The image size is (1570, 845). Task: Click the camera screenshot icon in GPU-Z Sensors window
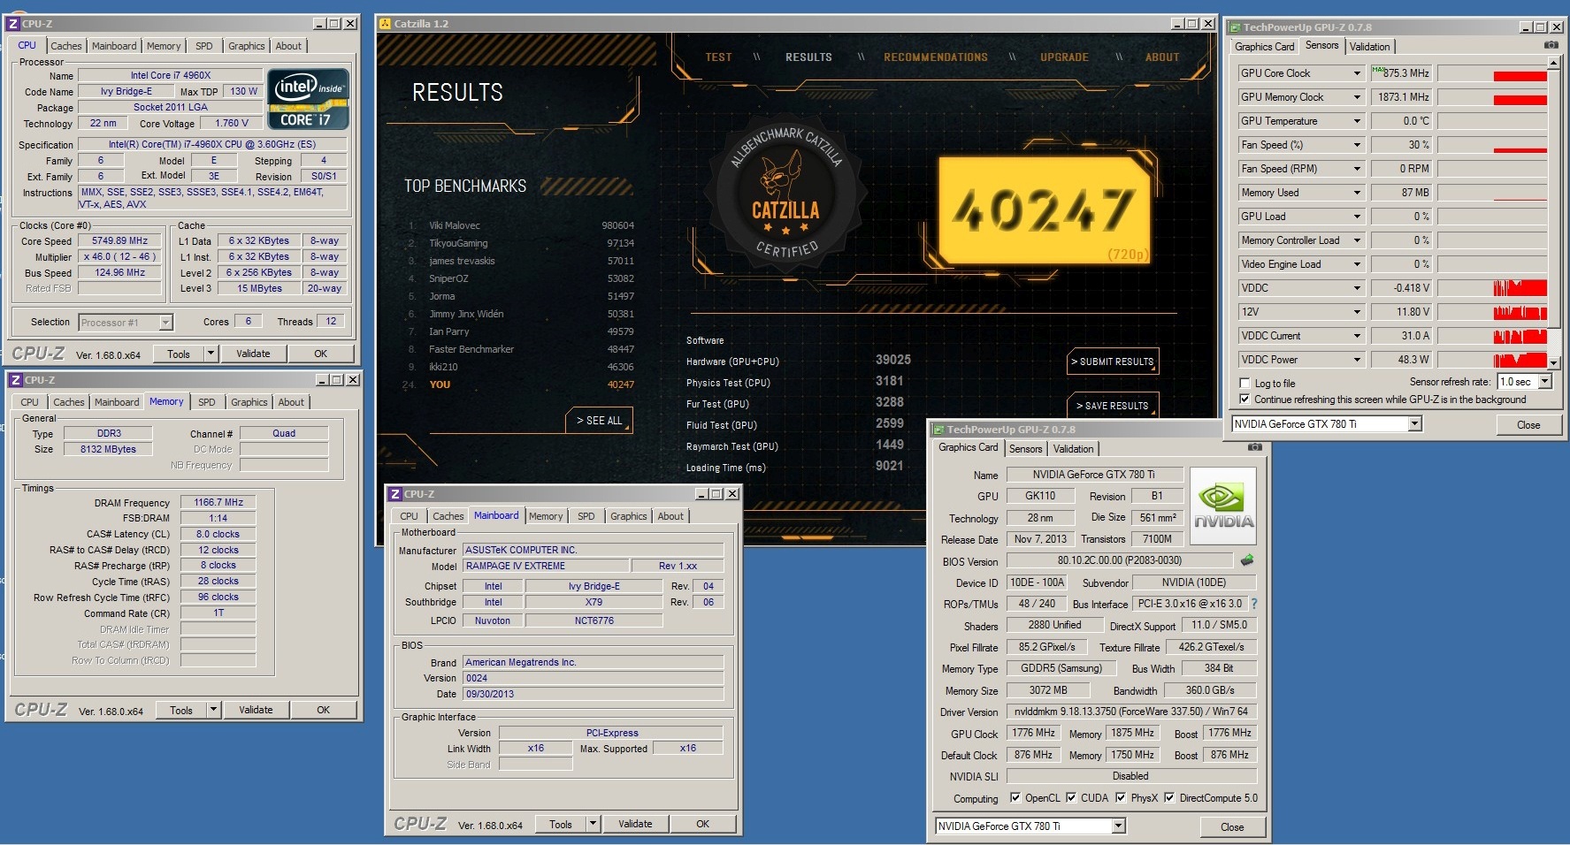point(1551,45)
